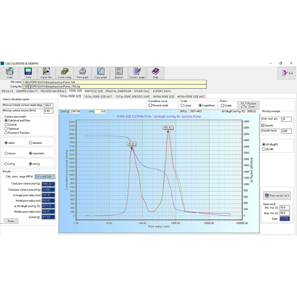The image size is (297, 297).
Task: Click Min. Vol. (%) field 10.0
Action: pos(285,208)
